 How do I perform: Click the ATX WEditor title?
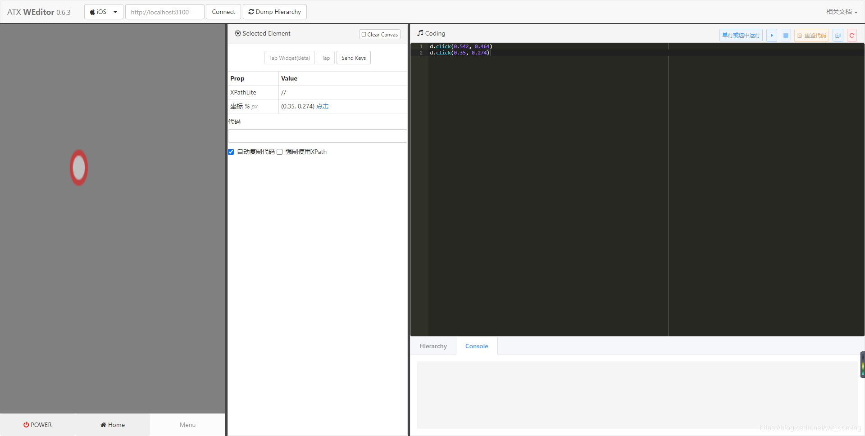click(39, 12)
